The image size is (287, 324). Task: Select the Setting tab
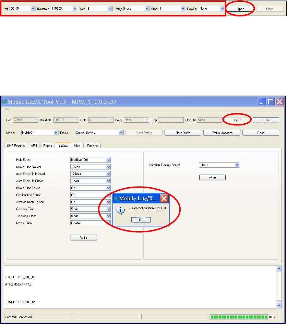(x=63, y=145)
